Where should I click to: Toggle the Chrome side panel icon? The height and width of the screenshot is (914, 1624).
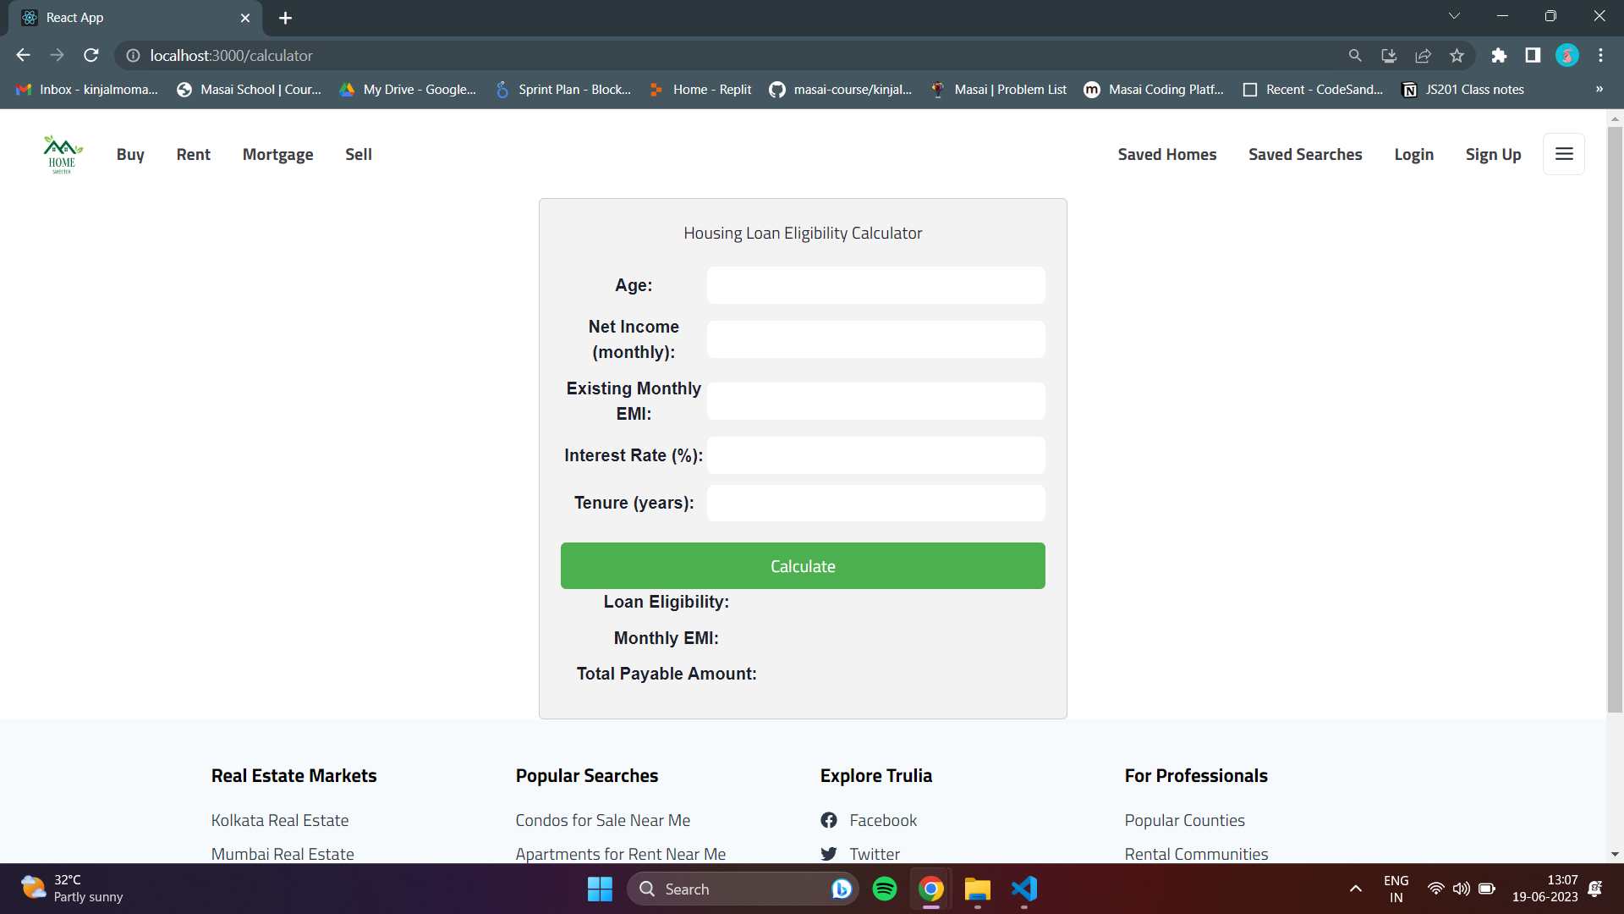(x=1533, y=56)
